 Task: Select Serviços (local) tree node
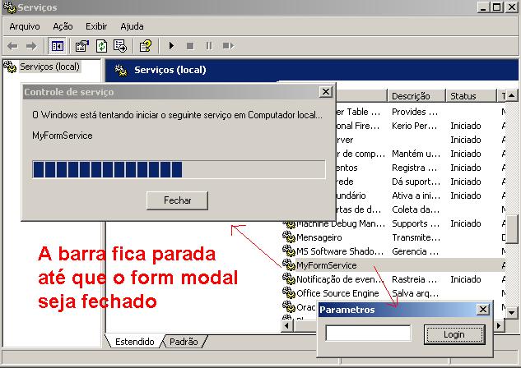click(x=49, y=67)
